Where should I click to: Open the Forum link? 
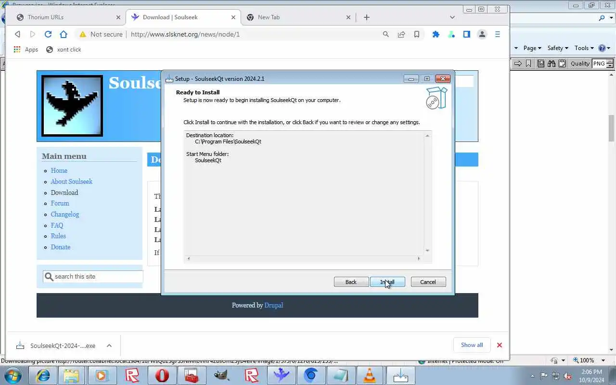point(60,204)
